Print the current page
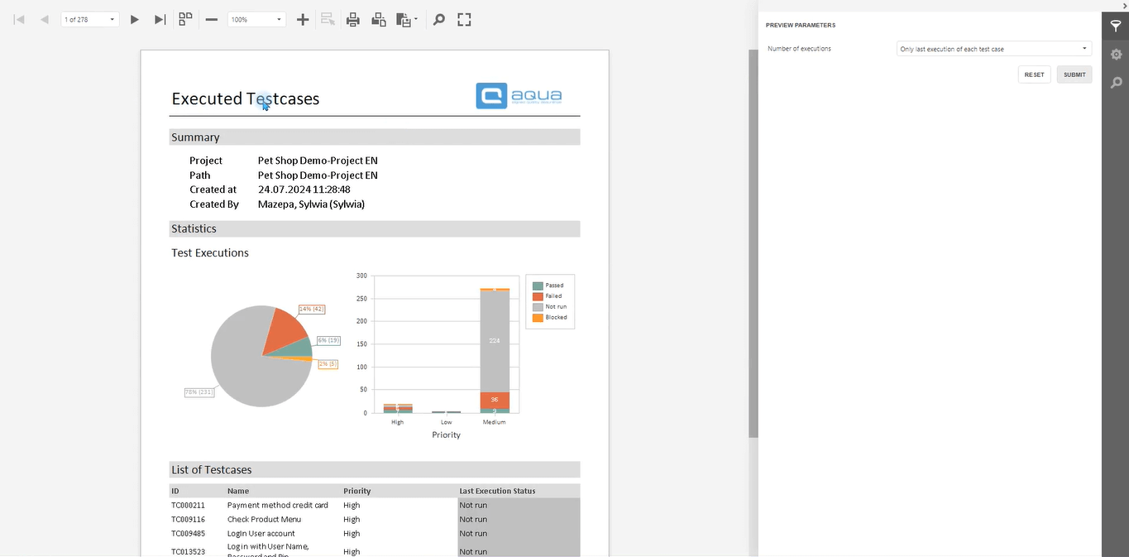The height and width of the screenshot is (557, 1129). 379,19
